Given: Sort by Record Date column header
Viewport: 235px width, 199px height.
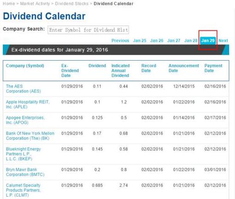Looking at the screenshot, I should (x=148, y=68).
